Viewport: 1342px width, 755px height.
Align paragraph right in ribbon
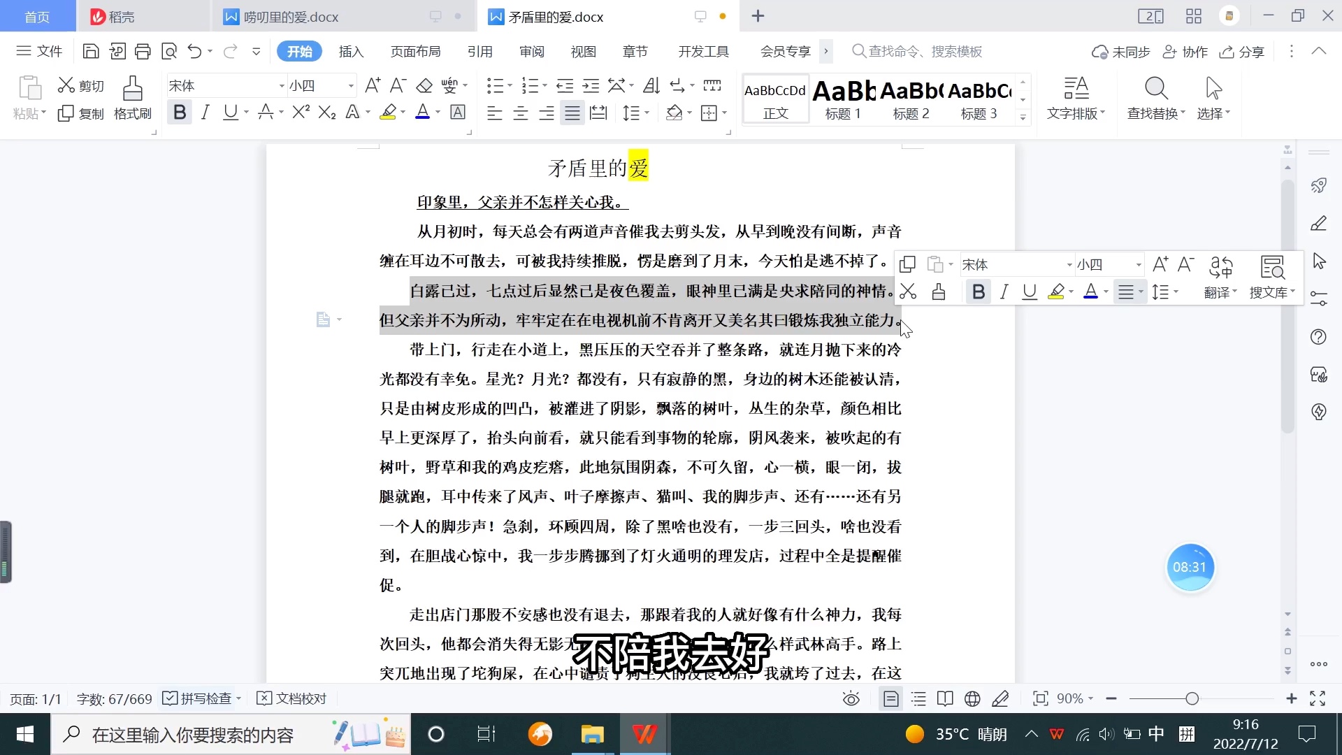tap(547, 113)
